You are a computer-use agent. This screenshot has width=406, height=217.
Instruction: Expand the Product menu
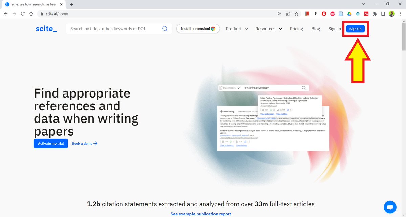click(x=237, y=29)
